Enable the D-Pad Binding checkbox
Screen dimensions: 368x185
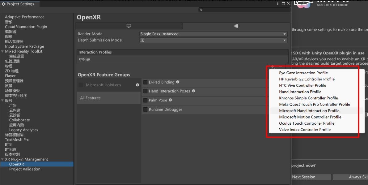[145, 82]
